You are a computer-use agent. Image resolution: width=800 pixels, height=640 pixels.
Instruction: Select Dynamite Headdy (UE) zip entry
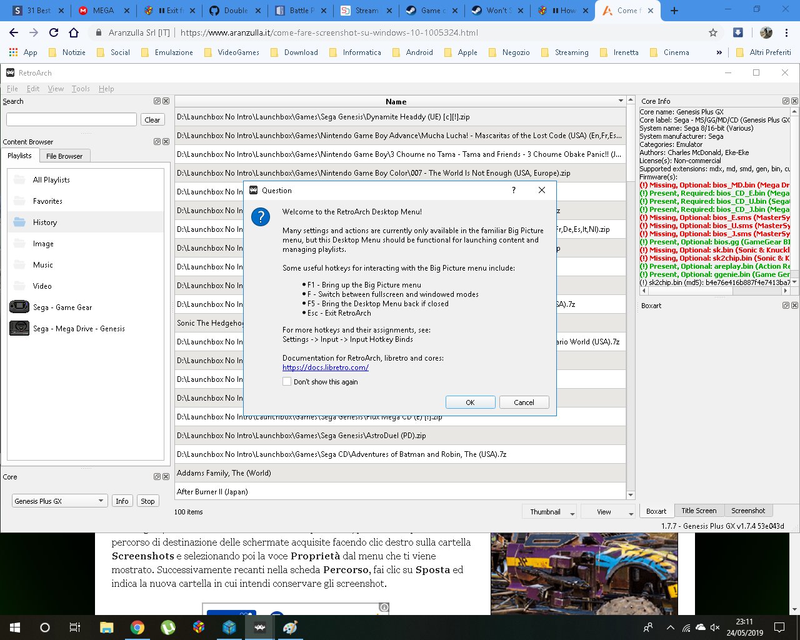coord(400,117)
